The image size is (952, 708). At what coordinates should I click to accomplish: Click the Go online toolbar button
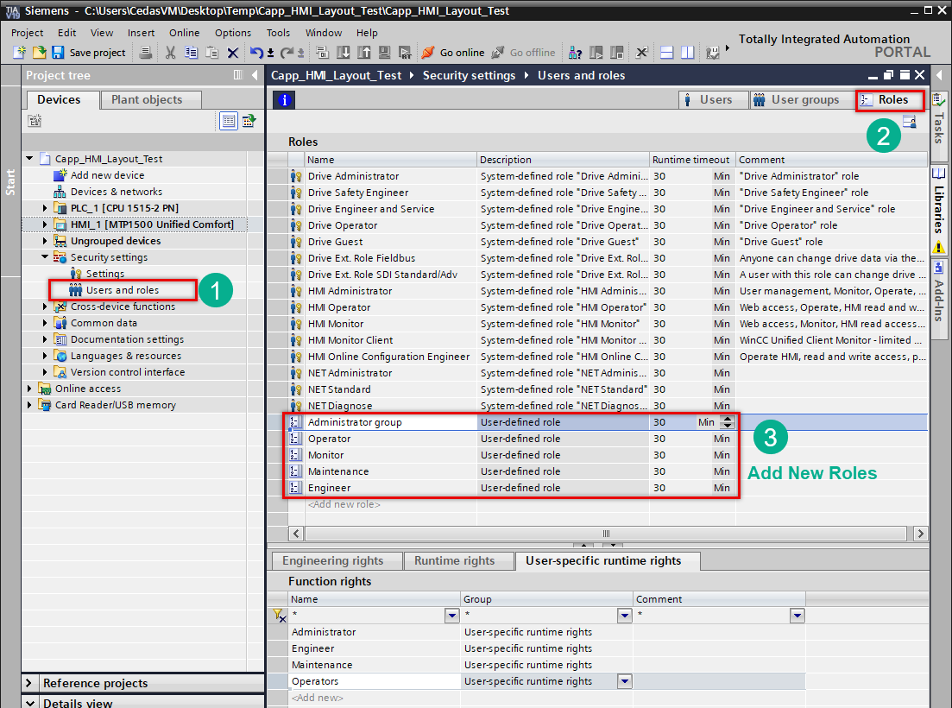pos(453,53)
